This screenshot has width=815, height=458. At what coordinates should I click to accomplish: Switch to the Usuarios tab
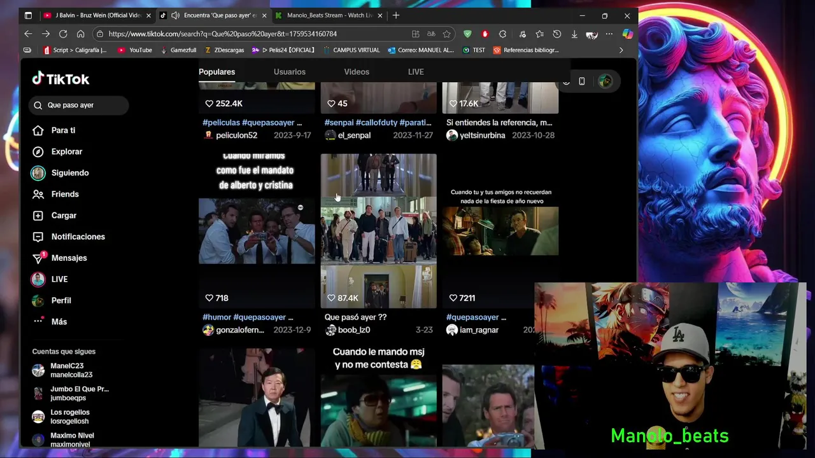point(290,72)
